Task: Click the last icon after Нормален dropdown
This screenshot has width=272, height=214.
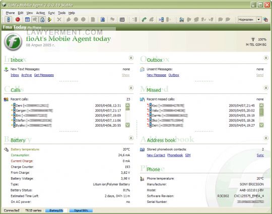Action: [x=265, y=20]
